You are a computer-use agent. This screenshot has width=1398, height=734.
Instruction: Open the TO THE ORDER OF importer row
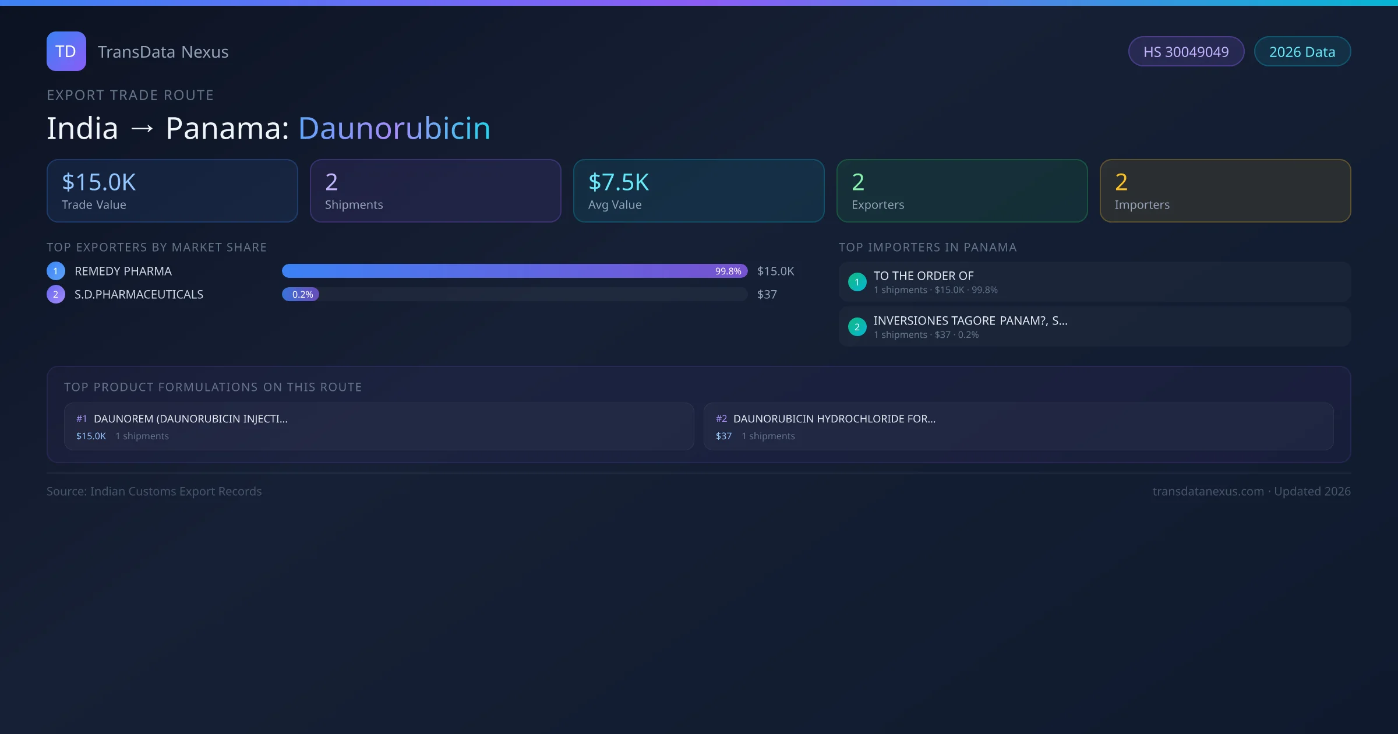1094,282
